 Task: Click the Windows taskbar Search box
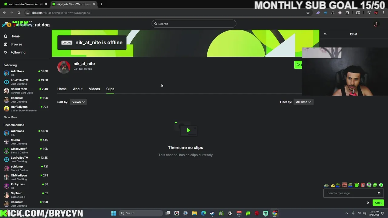[140, 213]
